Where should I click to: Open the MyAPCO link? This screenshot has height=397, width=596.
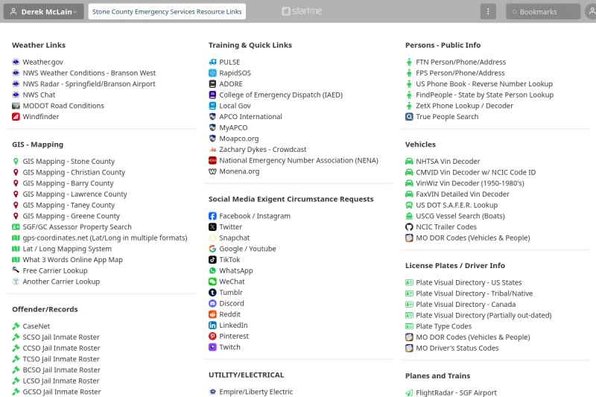pyautogui.click(x=233, y=127)
